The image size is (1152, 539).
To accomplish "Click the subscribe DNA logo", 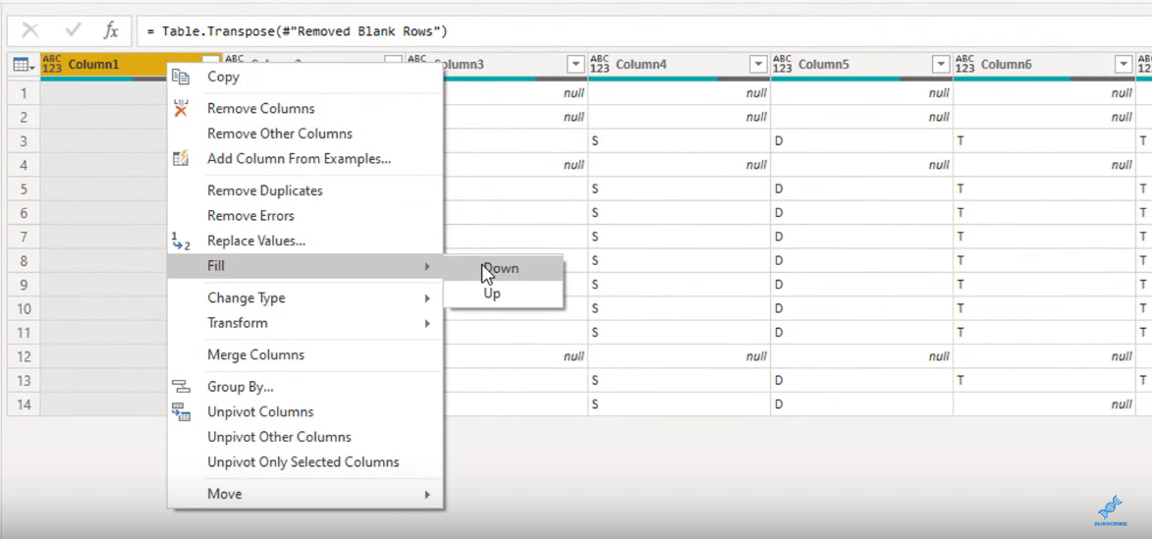I will coord(1110,510).
